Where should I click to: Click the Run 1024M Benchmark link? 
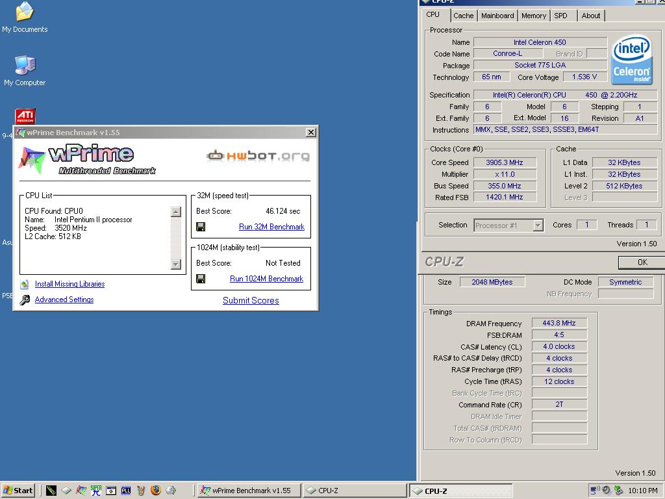266,279
